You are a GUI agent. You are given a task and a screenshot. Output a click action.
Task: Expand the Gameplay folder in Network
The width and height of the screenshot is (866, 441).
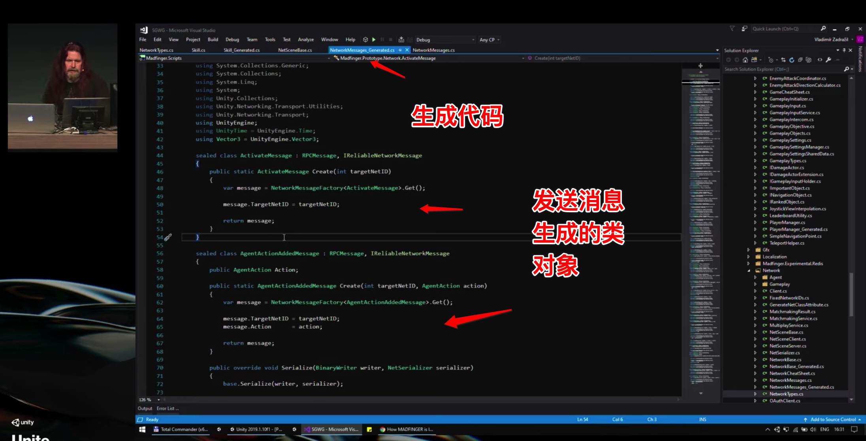point(755,284)
